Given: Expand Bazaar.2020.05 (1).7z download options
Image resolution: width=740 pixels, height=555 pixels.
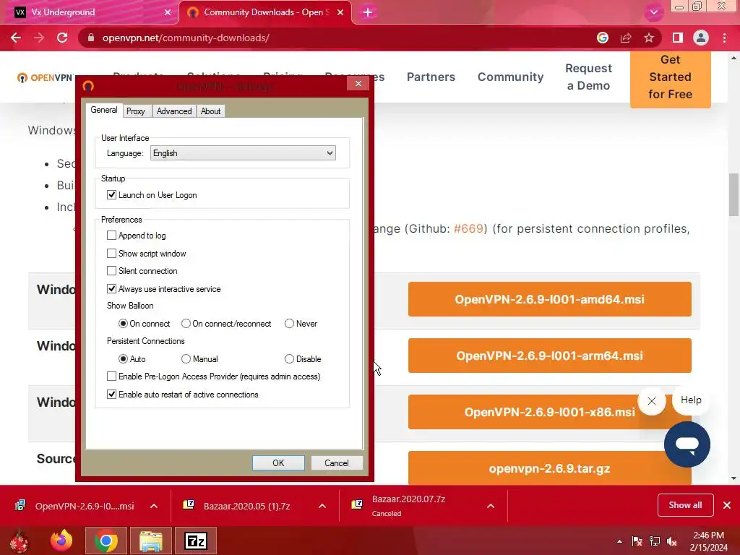Looking at the screenshot, I should pos(322,506).
